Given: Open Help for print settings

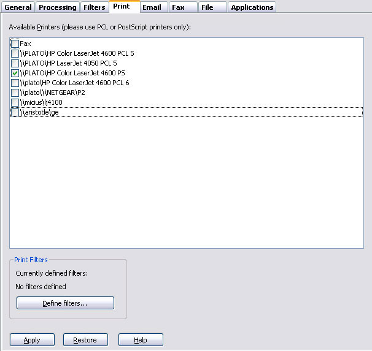Looking at the screenshot, I should pos(141,340).
